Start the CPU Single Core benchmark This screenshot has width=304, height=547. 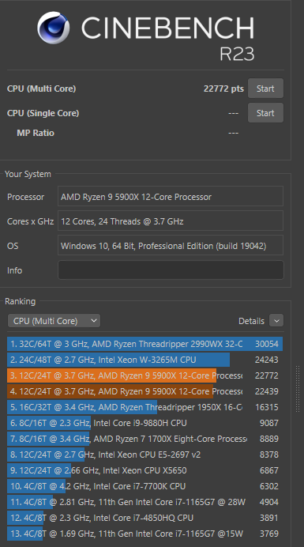pyautogui.click(x=265, y=113)
